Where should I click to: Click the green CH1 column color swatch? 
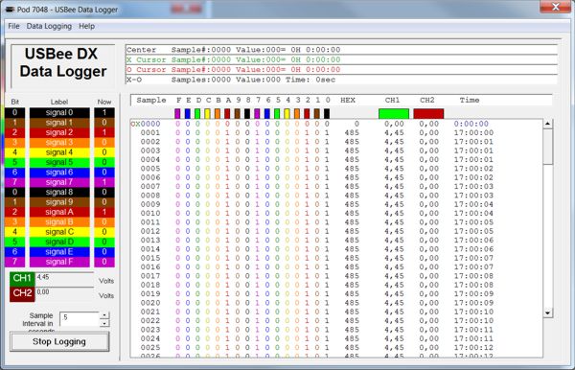394,114
